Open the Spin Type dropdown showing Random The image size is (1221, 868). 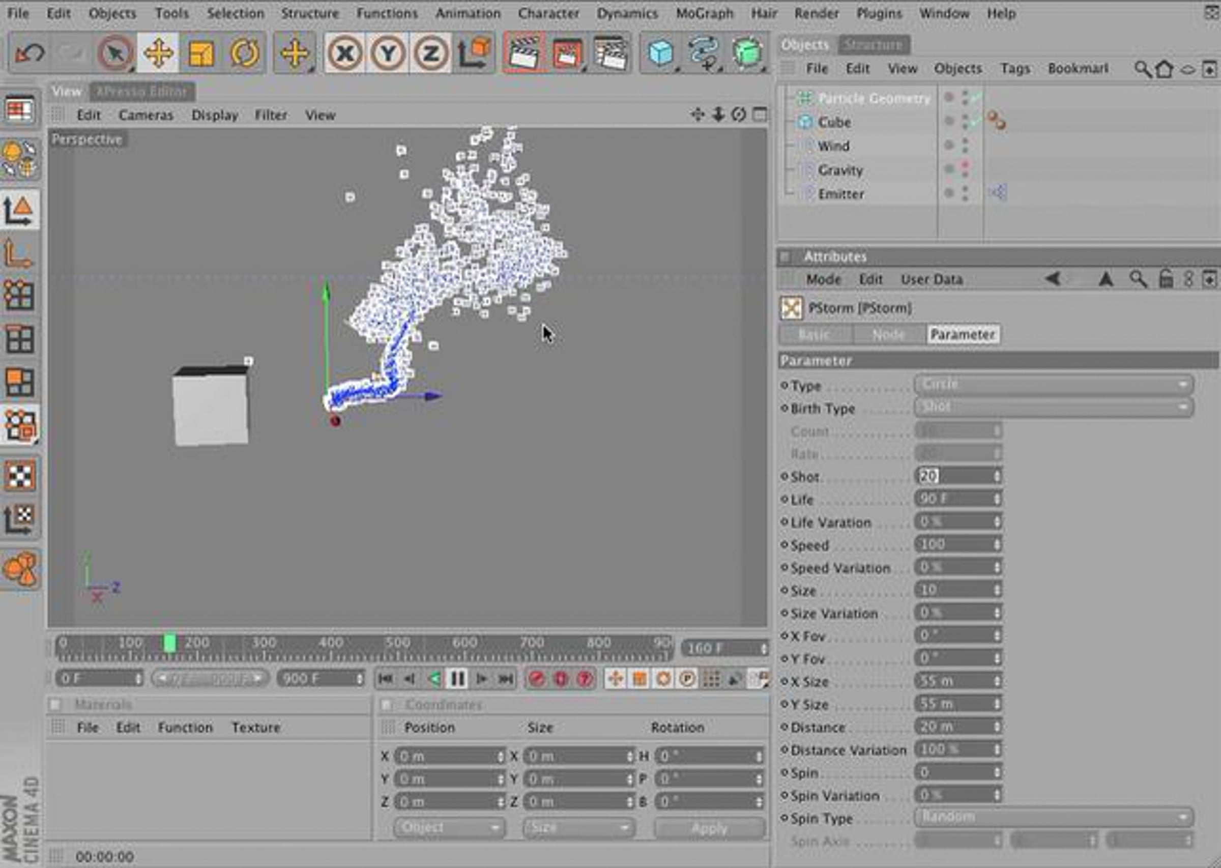tap(1053, 817)
